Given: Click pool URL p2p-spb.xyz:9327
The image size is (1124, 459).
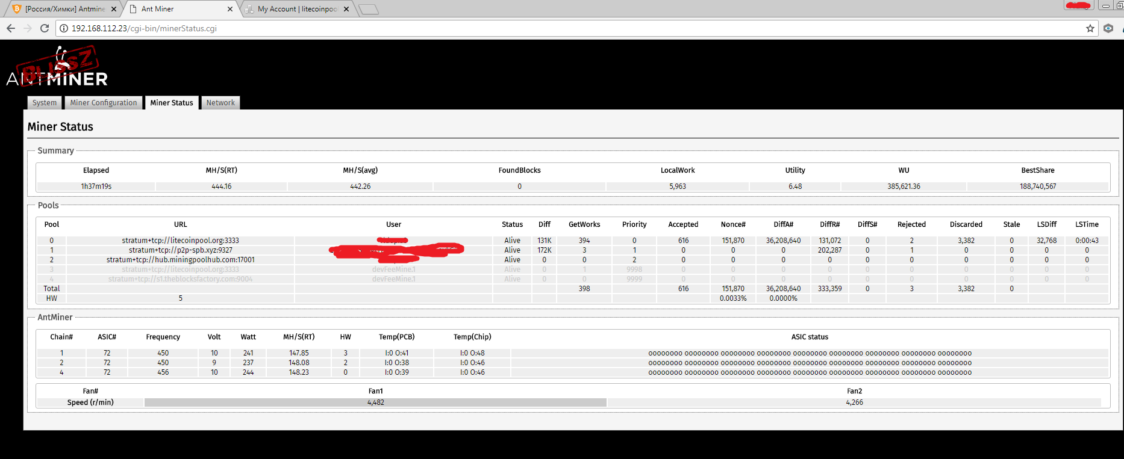Looking at the screenshot, I should (181, 250).
